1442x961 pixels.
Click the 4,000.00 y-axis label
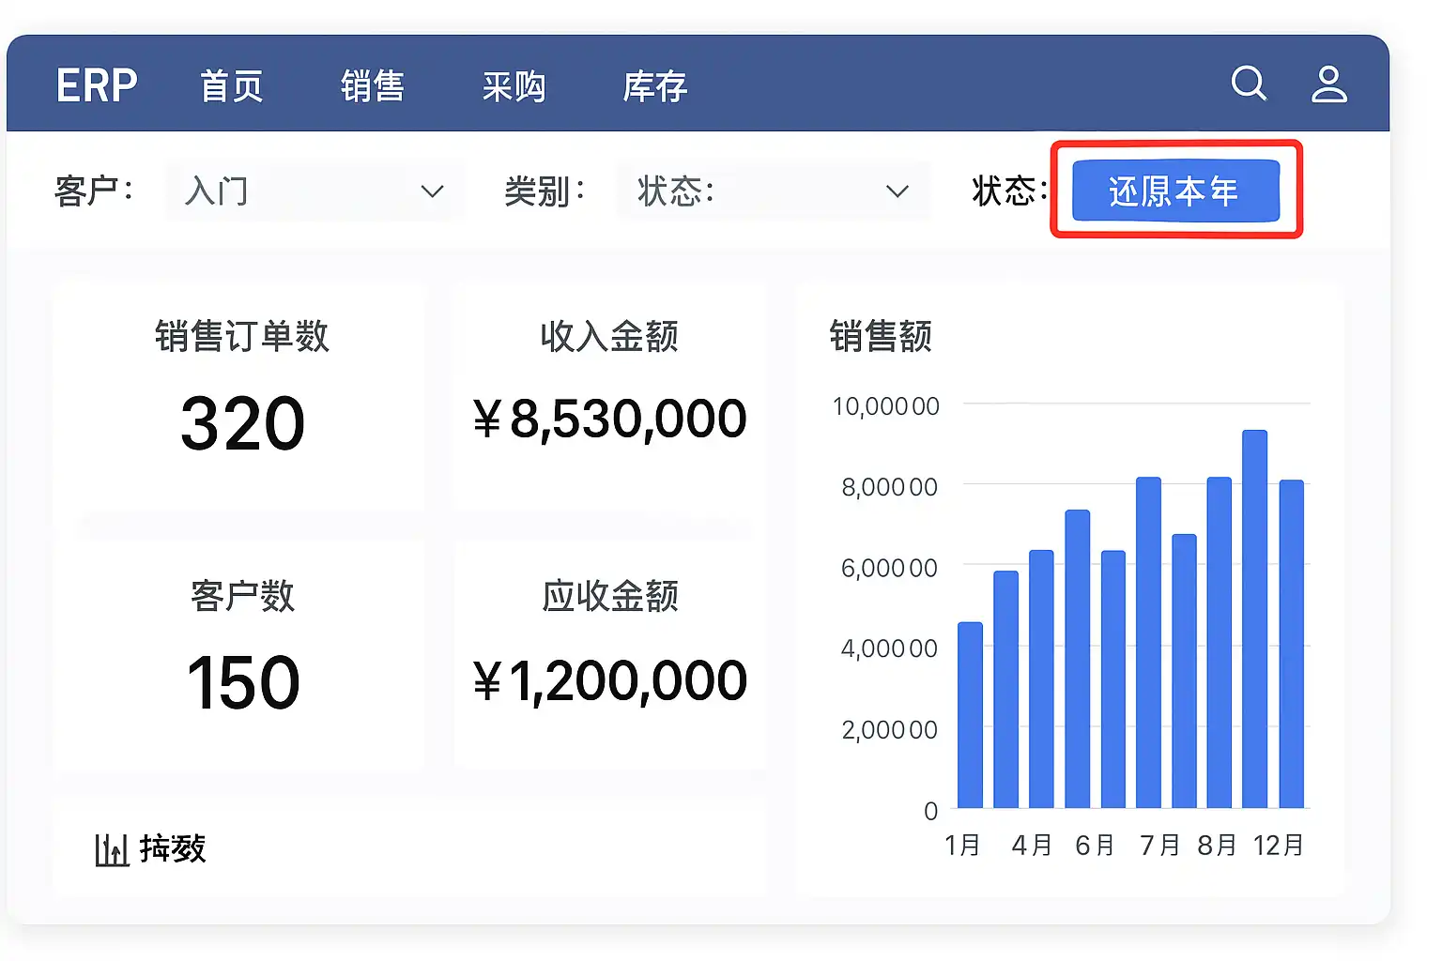[x=889, y=648]
